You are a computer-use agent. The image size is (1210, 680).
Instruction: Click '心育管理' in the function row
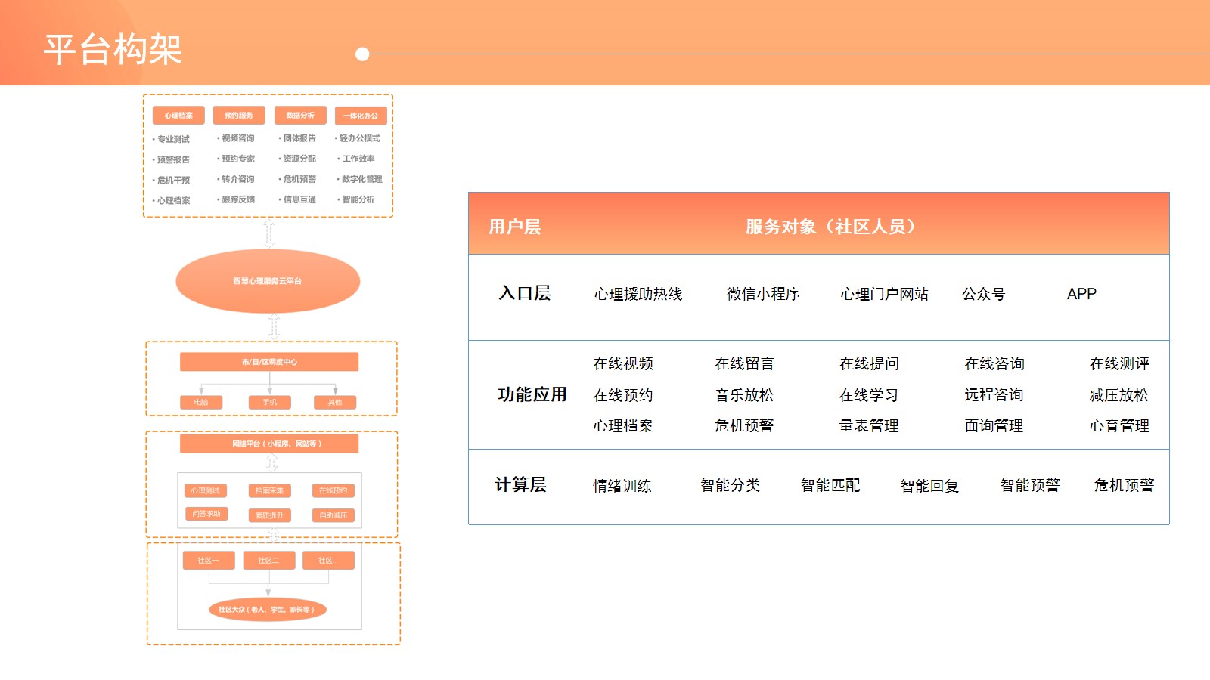[x=1119, y=425]
